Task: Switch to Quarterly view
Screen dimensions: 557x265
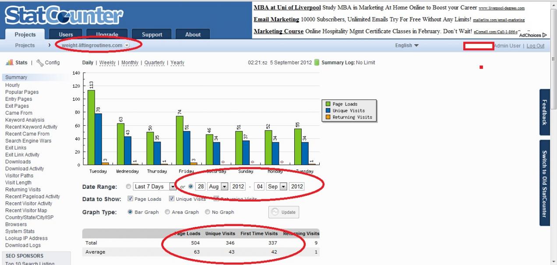Action: coord(155,63)
